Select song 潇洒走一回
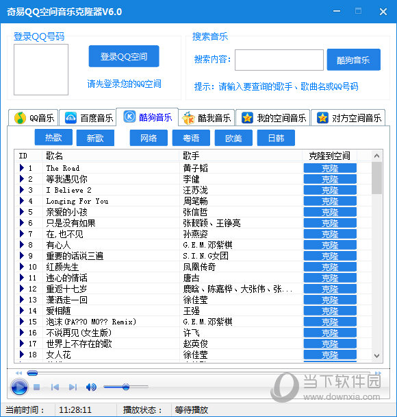The width and height of the screenshot is (397, 417). (66, 300)
